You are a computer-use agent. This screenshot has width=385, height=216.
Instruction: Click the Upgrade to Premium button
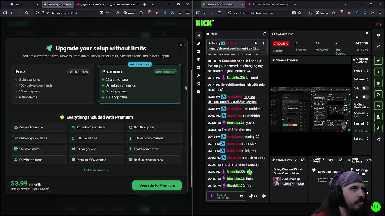tap(157, 185)
